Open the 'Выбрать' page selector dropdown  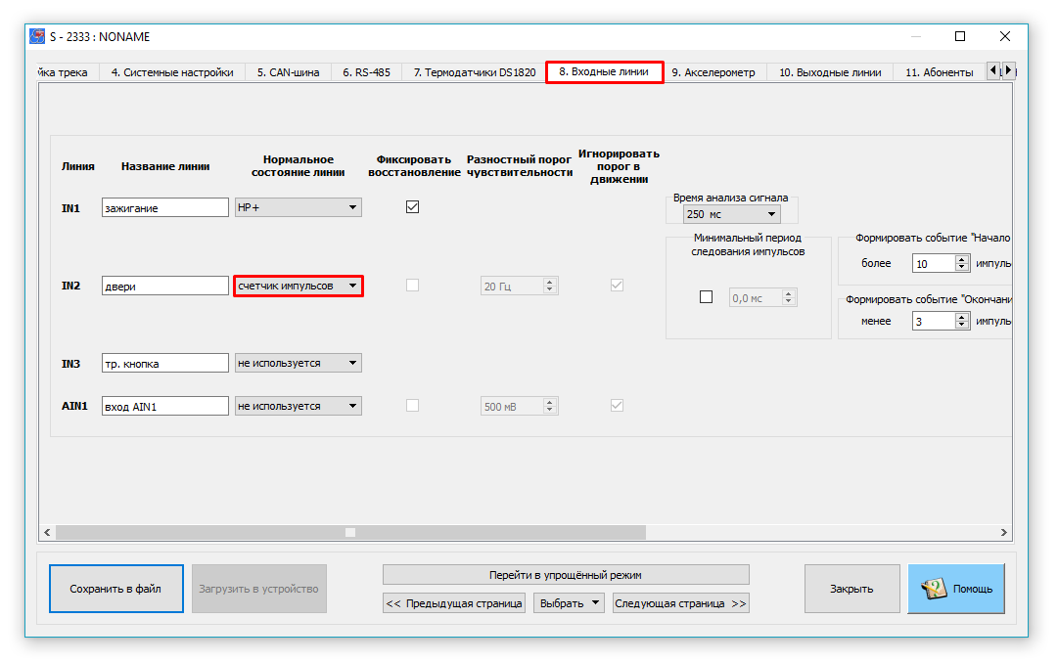[x=570, y=603]
